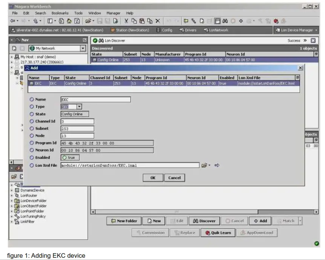Open the Bookmarks menu

pos(60,13)
